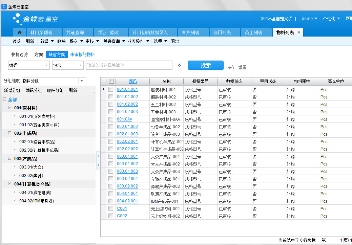Tick the select-all checkbox in header
This screenshot has height=245, width=352.
(111, 81)
